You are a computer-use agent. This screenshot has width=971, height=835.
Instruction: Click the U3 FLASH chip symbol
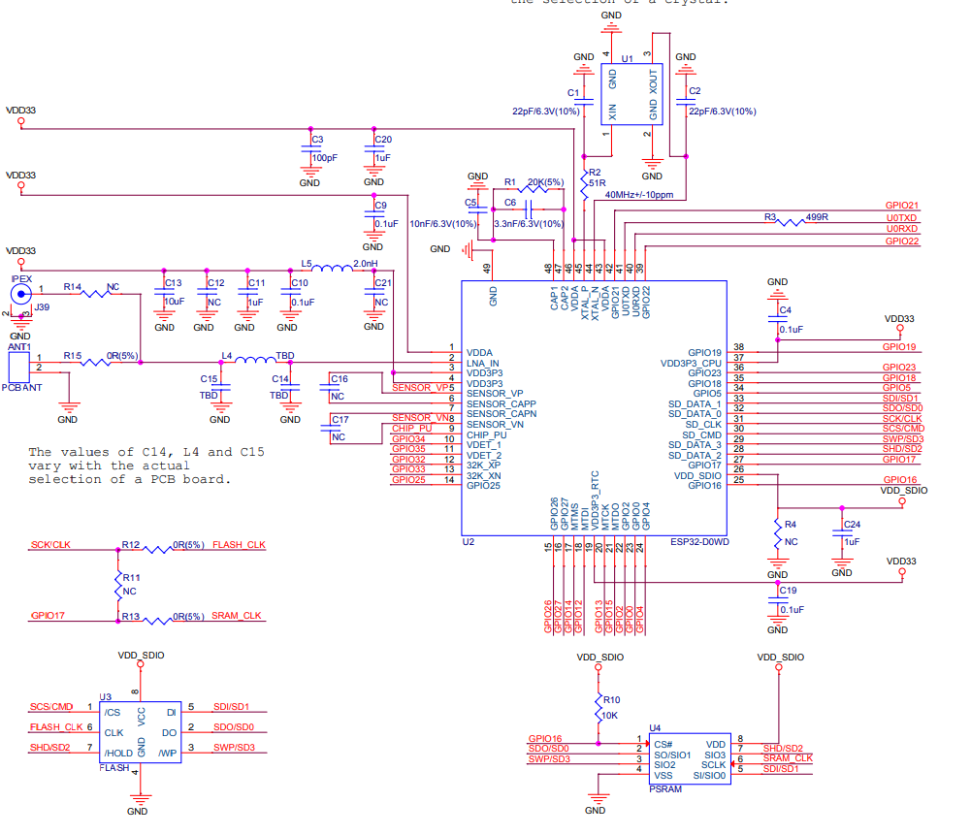[140, 732]
